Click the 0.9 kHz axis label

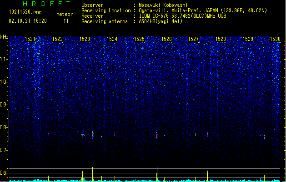click(4, 105)
